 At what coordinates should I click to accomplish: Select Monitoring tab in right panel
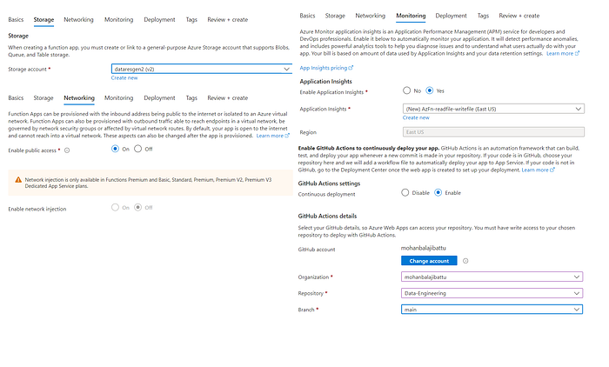(x=411, y=16)
